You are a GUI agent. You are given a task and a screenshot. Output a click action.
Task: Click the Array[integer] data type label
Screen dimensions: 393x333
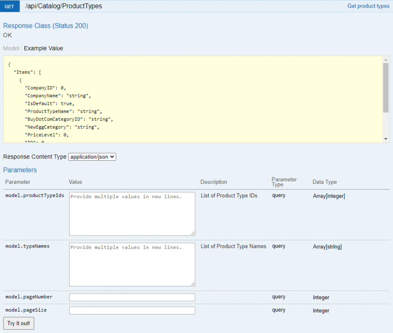pos(328,196)
